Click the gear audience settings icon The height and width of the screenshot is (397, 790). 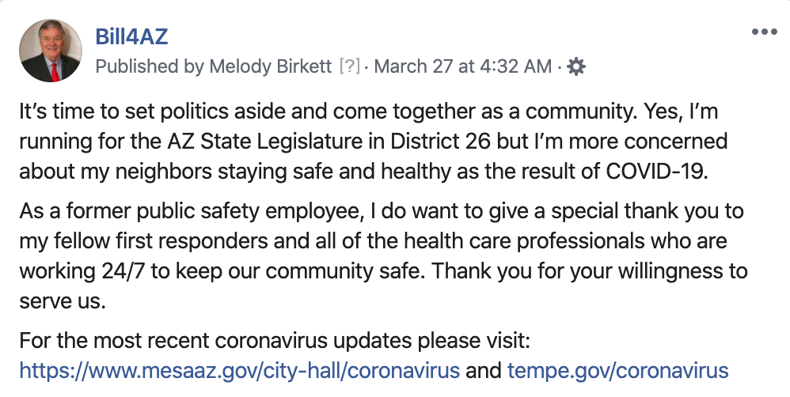tap(575, 66)
